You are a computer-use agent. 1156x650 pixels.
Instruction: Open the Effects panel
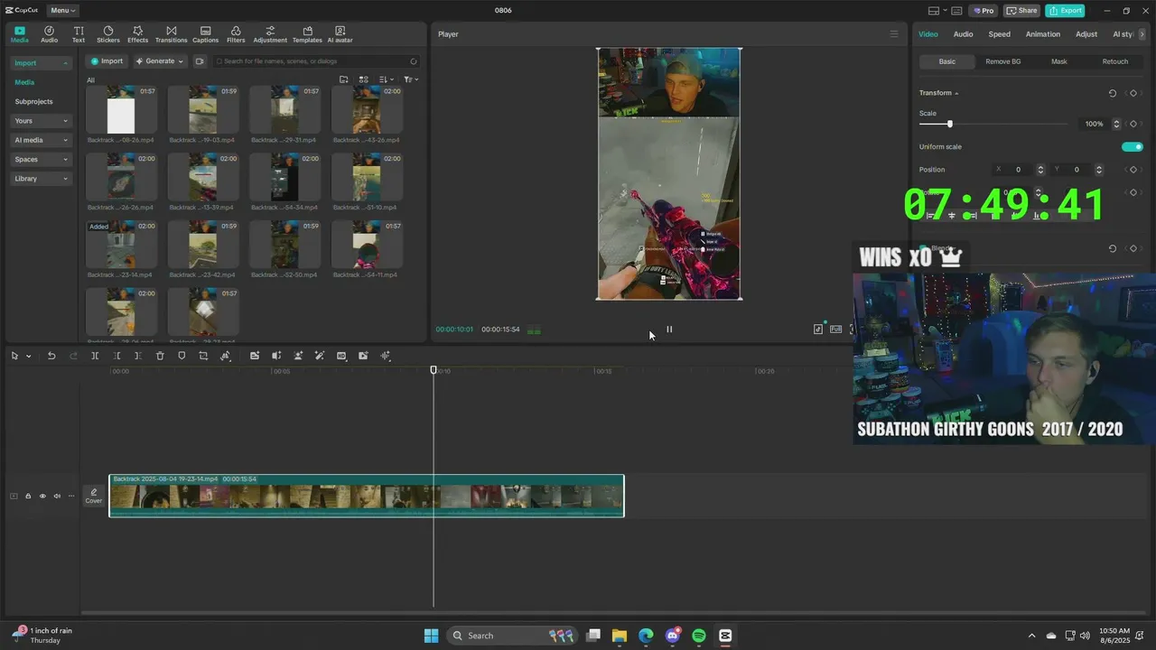[x=137, y=34]
